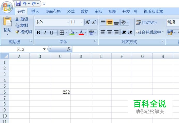
Task: Click 合并后居中 merge and center
Action: [x=148, y=32]
